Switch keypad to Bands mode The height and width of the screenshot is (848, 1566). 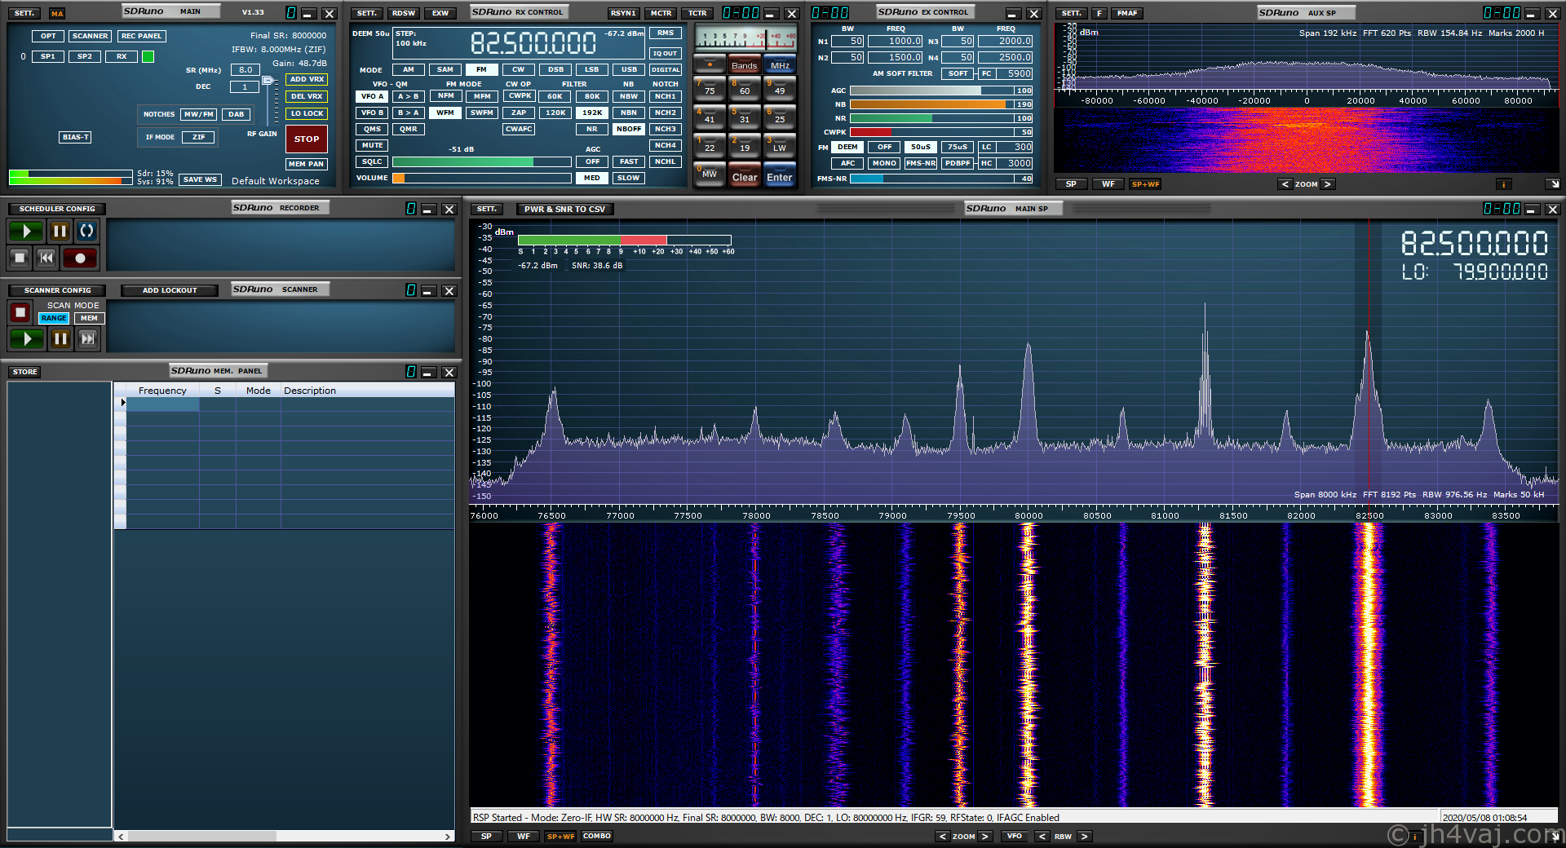pyautogui.click(x=744, y=65)
